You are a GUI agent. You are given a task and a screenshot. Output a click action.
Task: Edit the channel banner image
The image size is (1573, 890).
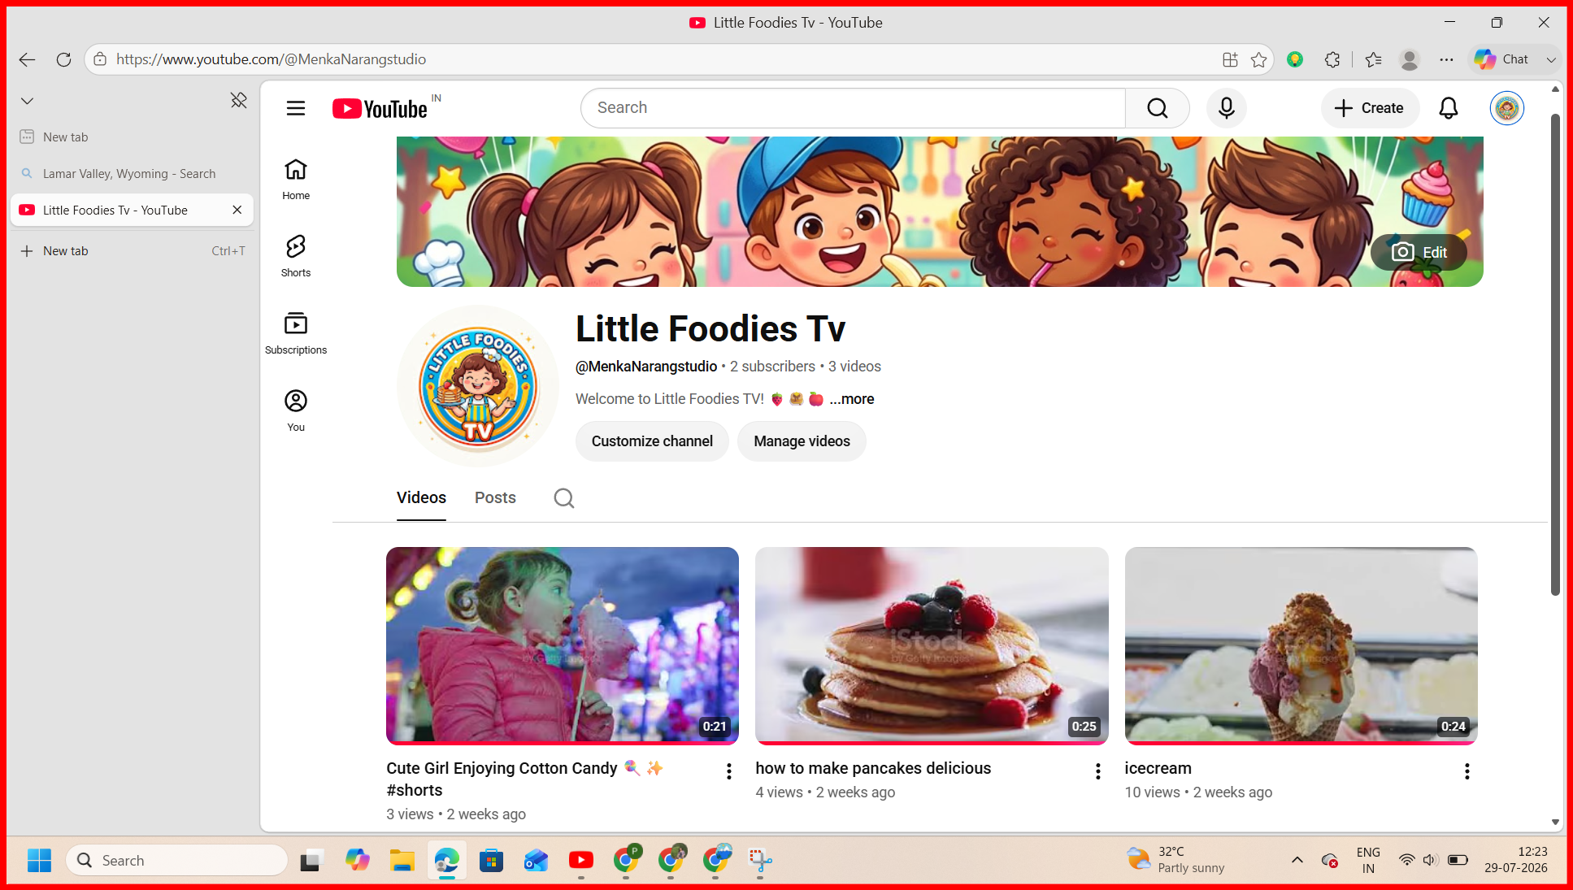(1419, 252)
